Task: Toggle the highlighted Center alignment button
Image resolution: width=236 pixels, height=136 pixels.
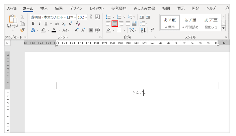Action: [115, 23]
